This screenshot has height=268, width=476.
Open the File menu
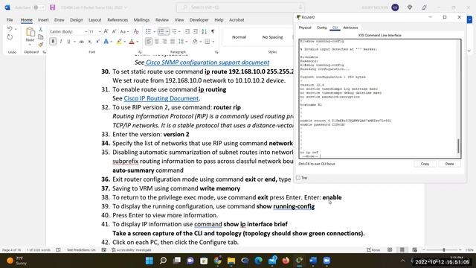click(10, 20)
